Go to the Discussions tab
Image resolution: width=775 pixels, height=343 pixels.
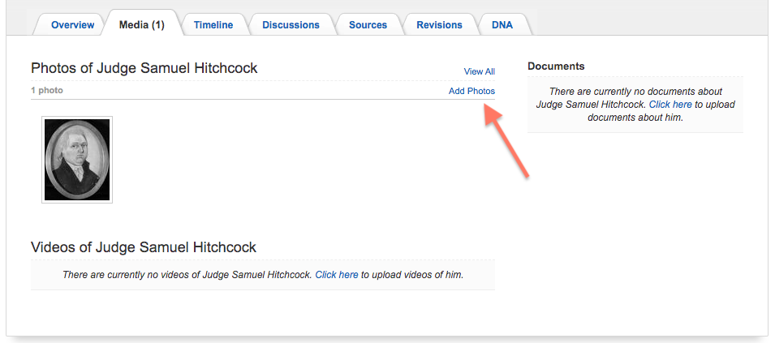click(291, 25)
